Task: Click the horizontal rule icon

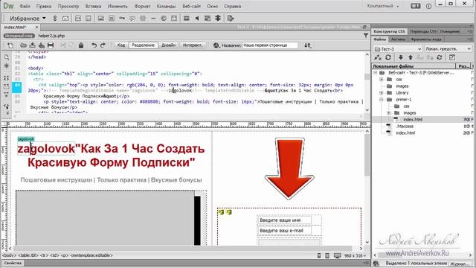Action: [x=153, y=18]
